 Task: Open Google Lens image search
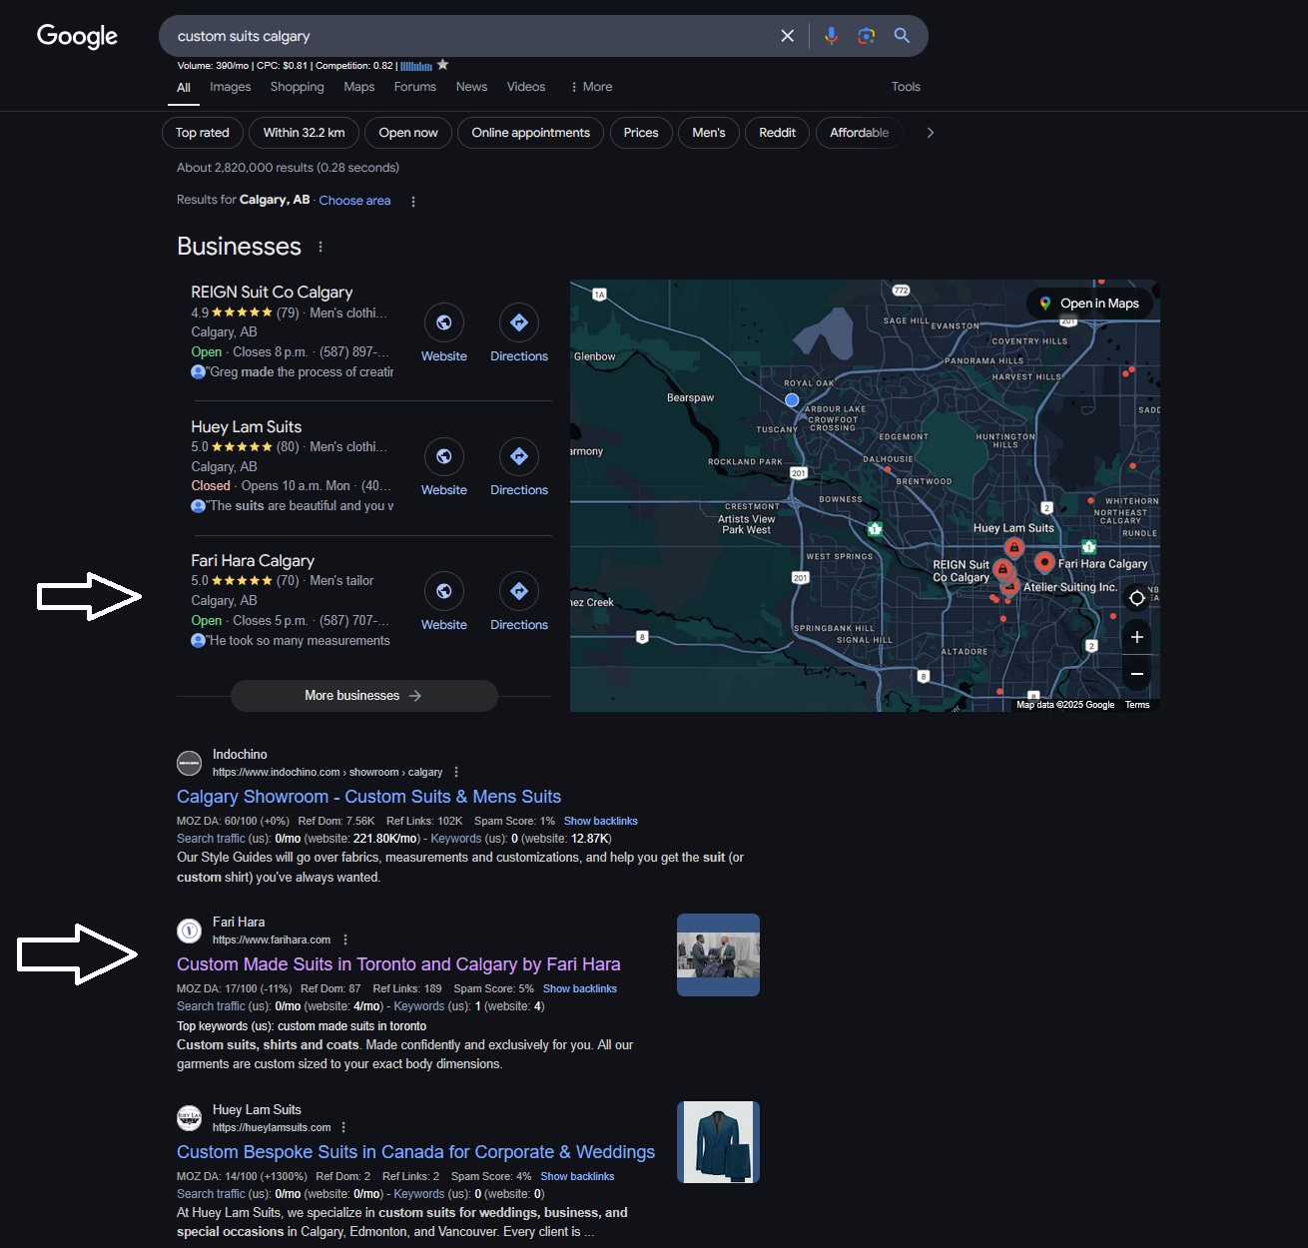click(x=867, y=36)
